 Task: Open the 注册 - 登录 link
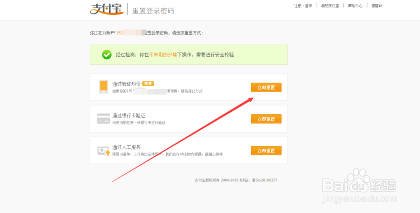pyautogui.click(x=303, y=5)
